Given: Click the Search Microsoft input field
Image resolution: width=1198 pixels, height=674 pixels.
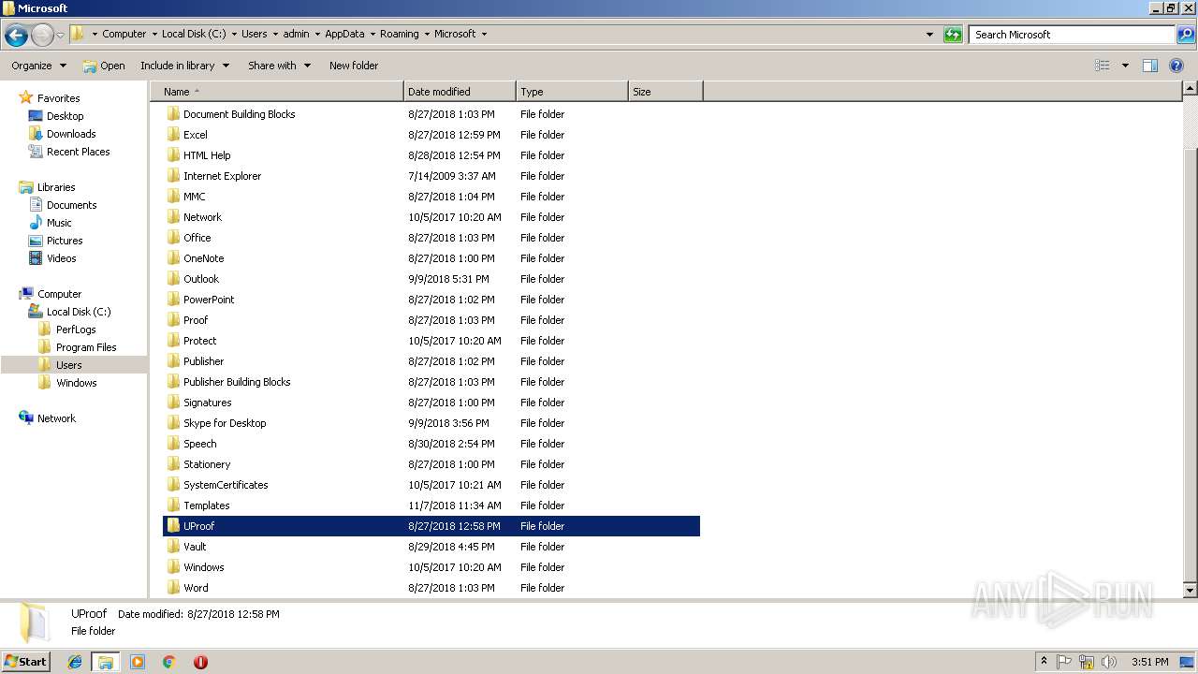Looking at the screenshot, I should pyautogui.click(x=1072, y=35).
